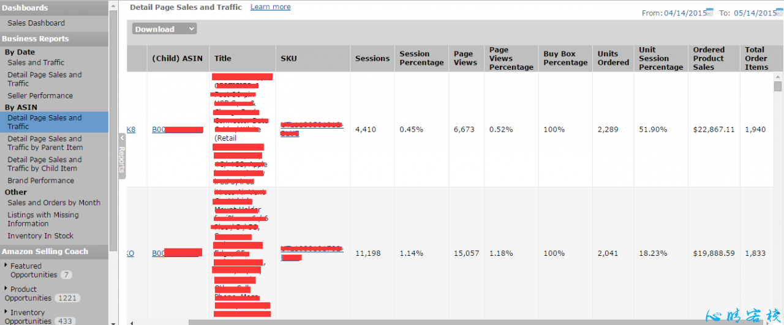Open Sales and Orders by Month
The width and height of the screenshot is (784, 325).
(x=54, y=203)
